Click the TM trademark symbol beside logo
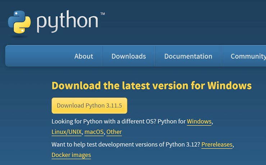This screenshot has width=266, height=165. coord(102,14)
